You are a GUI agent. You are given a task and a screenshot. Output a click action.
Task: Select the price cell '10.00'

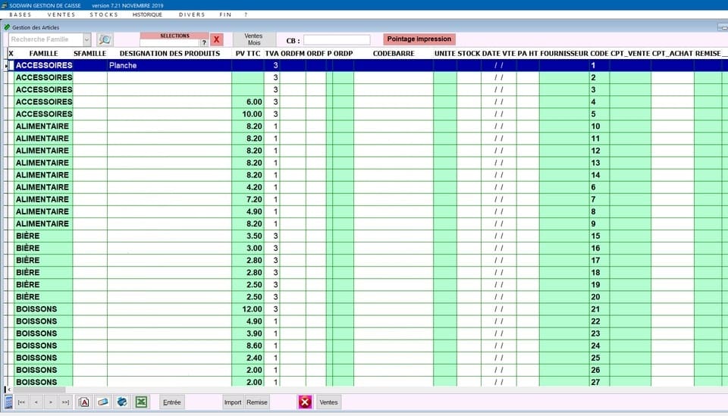(248, 114)
